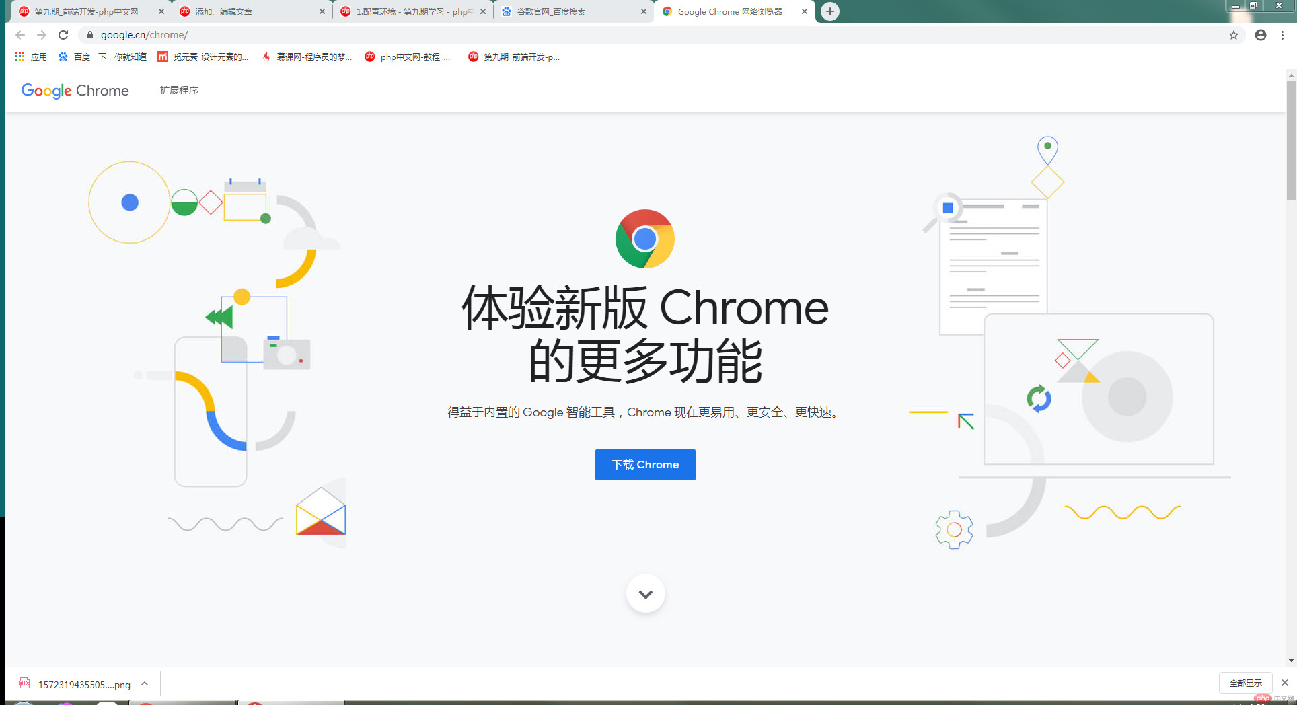View site info via the lock icon
The width and height of the screenshot is (1297, 705).
[x=90, y=35]
